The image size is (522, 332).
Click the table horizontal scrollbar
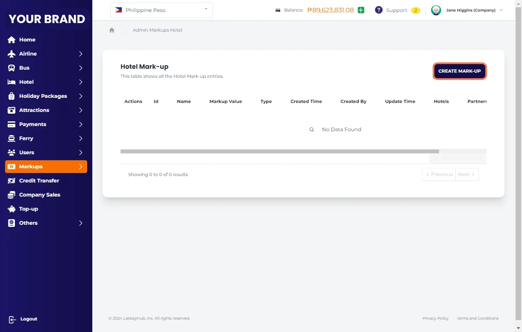pos(280,151)
